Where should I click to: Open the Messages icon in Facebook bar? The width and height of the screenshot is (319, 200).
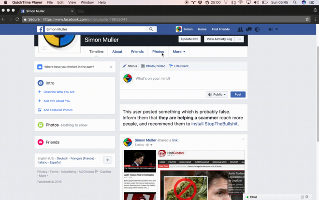pos(248,29)
